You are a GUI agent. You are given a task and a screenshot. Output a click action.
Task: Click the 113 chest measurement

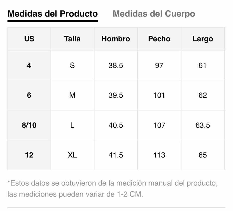159,155
